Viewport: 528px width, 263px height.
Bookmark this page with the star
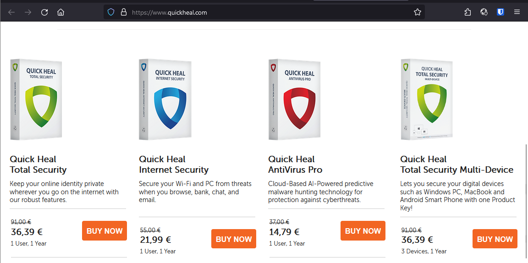point(417,12)
